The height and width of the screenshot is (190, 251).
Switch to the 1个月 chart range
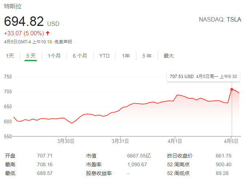click(x=54, y=56)
